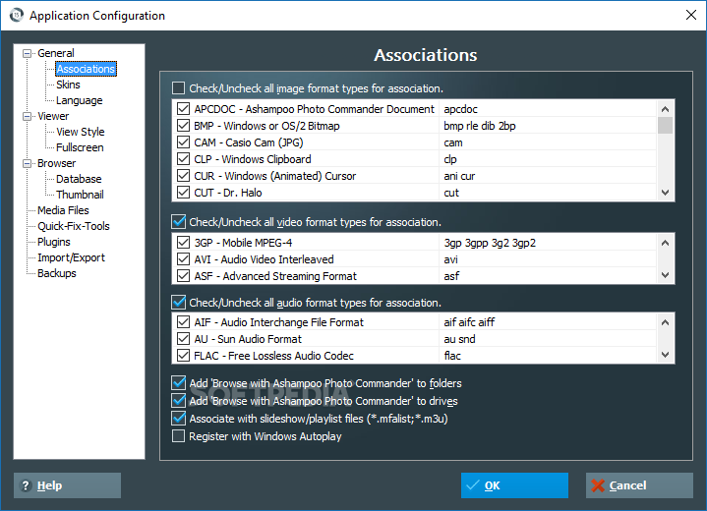
Task: Click image formats list scroll down arrow
Action: coord(665,193)
